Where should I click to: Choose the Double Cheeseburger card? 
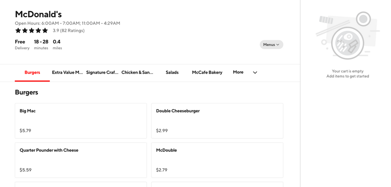[x=217, y=121]
